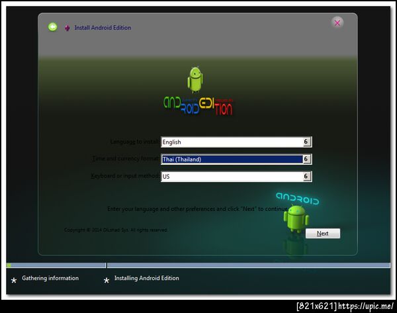Viewport: 397px width, 313px height.
Task: Click the Installing Android Edition step label
Action: [x=147, y=278]
